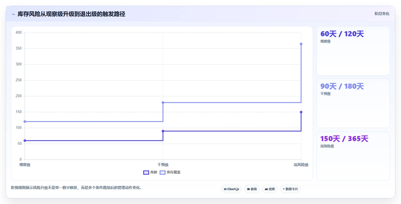Click the 400 y-axis tick label
The height and width of the screenshot is (204, 401).
point(19,33)
